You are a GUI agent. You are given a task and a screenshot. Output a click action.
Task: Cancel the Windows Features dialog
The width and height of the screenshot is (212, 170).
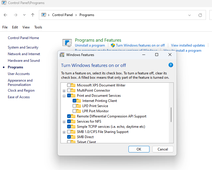(163, 149)
